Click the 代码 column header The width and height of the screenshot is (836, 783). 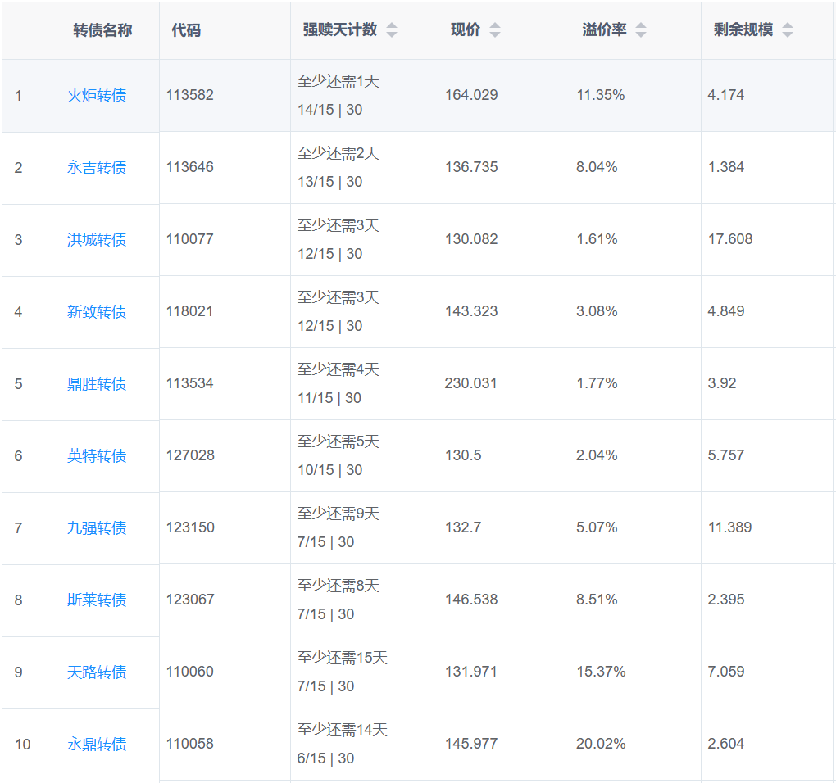(186, 30)
